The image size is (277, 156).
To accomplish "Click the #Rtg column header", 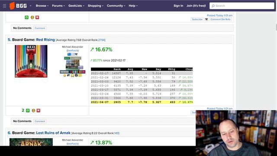I will (x=171, y=69).
